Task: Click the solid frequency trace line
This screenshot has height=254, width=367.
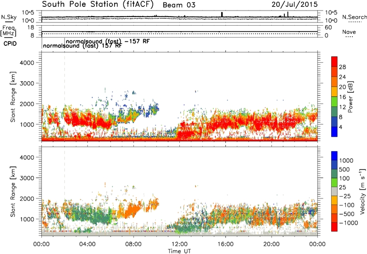Action: (179, 32)
